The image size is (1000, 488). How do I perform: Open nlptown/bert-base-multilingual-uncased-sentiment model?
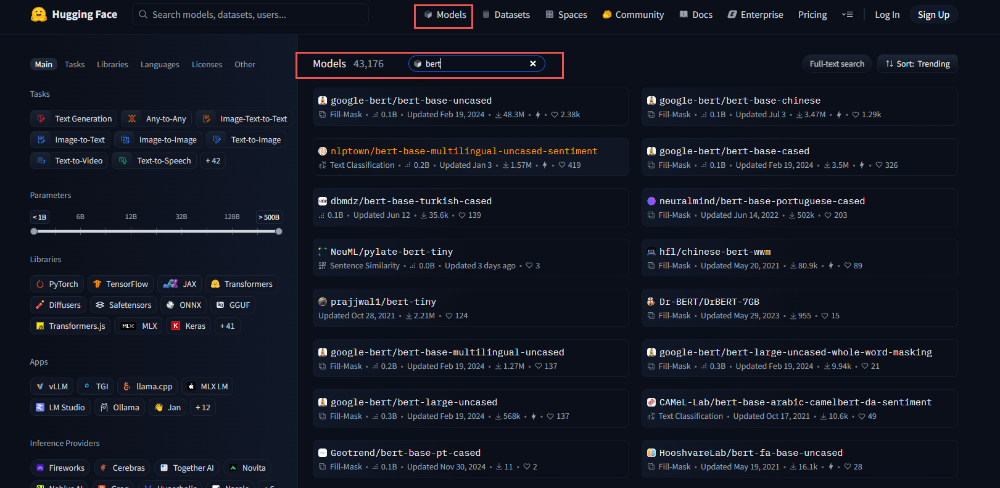(x=471, y=157)
